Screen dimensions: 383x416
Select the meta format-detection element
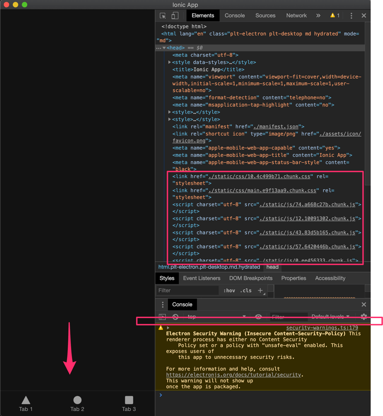coord(252,97)
